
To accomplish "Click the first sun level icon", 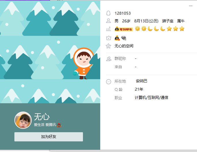I will 137,29.
